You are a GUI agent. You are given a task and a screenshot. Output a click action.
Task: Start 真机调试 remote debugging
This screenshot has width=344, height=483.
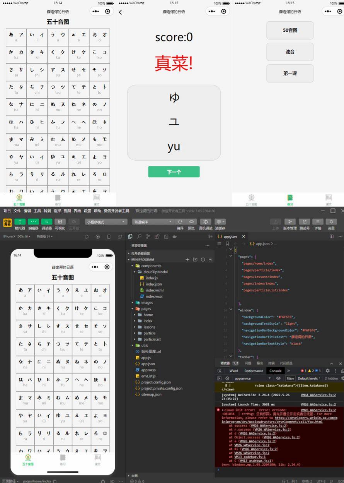tap(205, 222)
